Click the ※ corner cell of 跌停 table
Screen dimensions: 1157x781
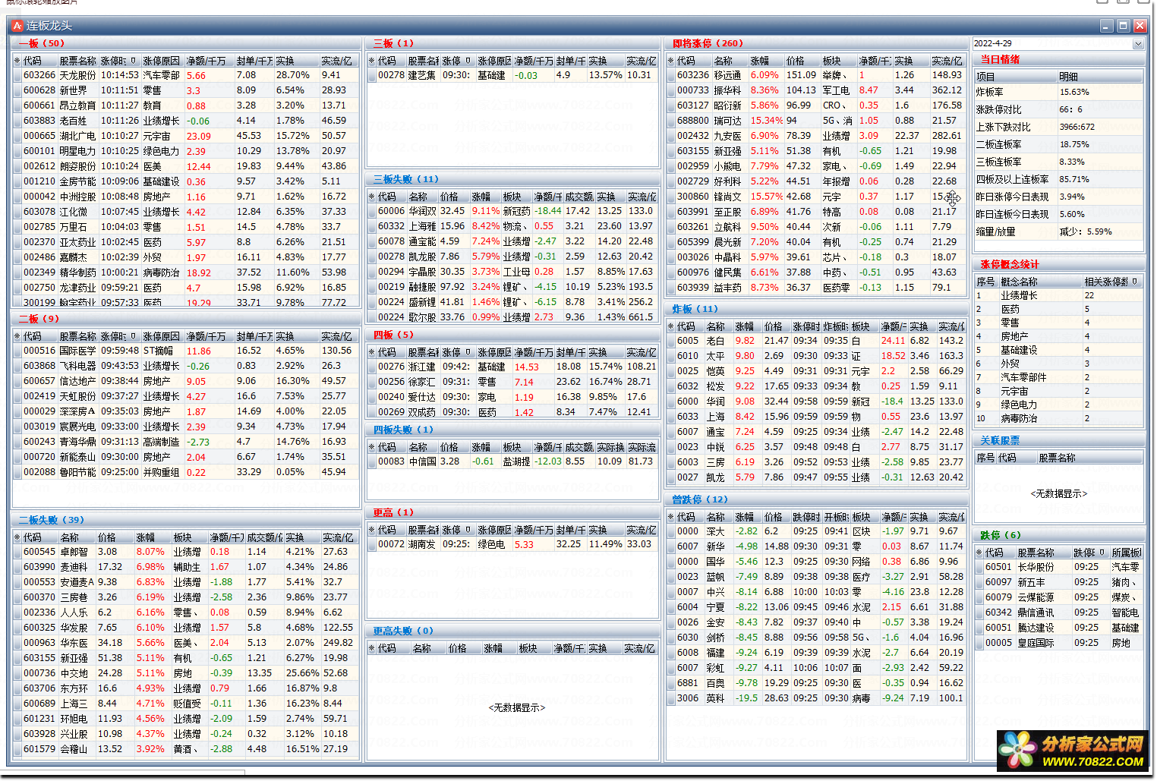(x=979, y=553)
